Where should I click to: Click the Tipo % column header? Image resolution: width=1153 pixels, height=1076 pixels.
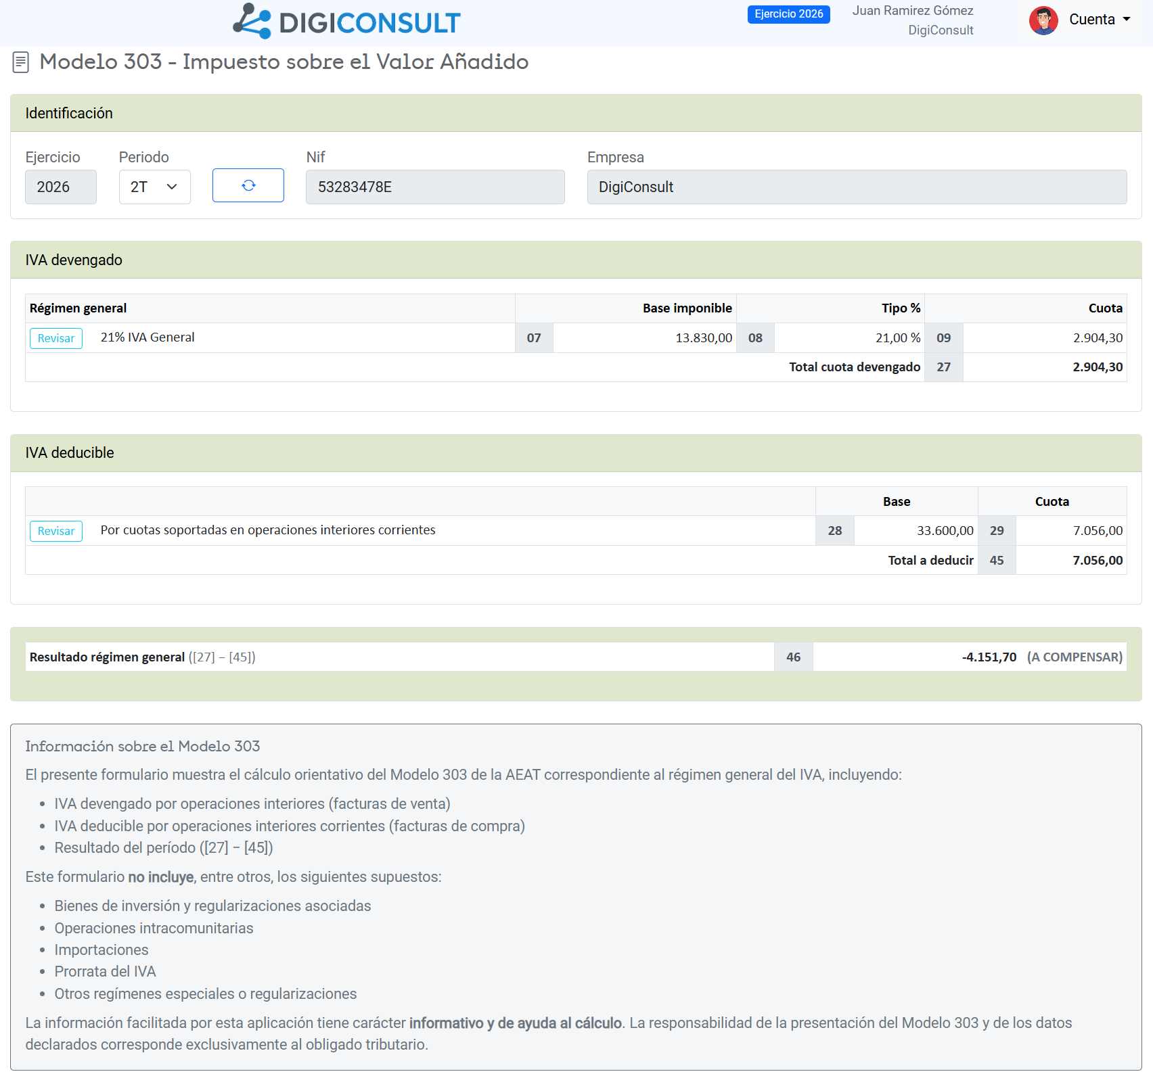coord(901,308)
